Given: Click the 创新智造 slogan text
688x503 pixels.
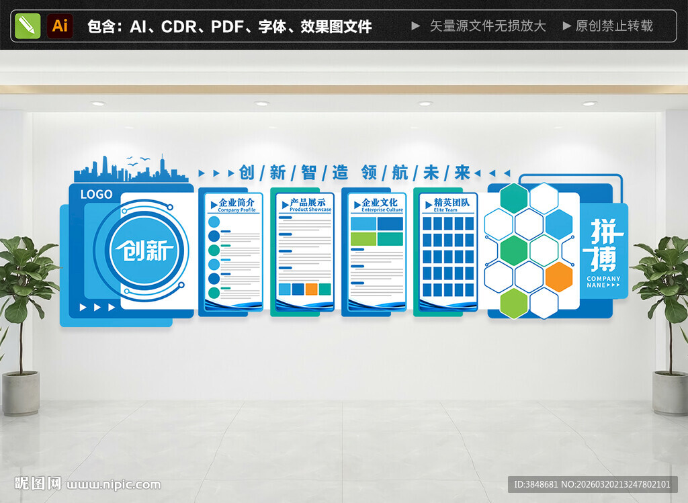Looking at the screenshot, I should click(294, 173).
